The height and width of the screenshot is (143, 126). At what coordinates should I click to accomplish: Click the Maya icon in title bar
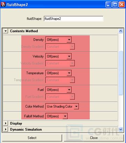click(x=3, y=5)
